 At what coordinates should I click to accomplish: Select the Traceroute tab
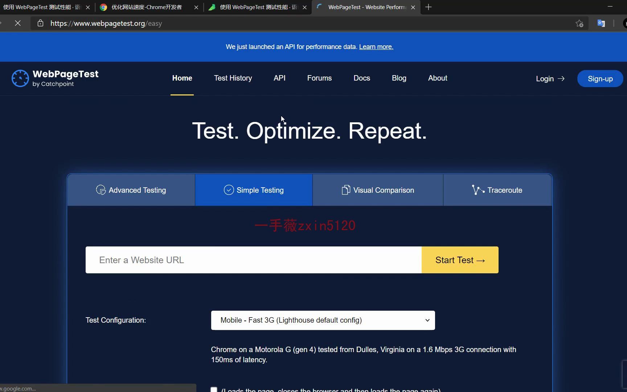[x=497, y=190]
